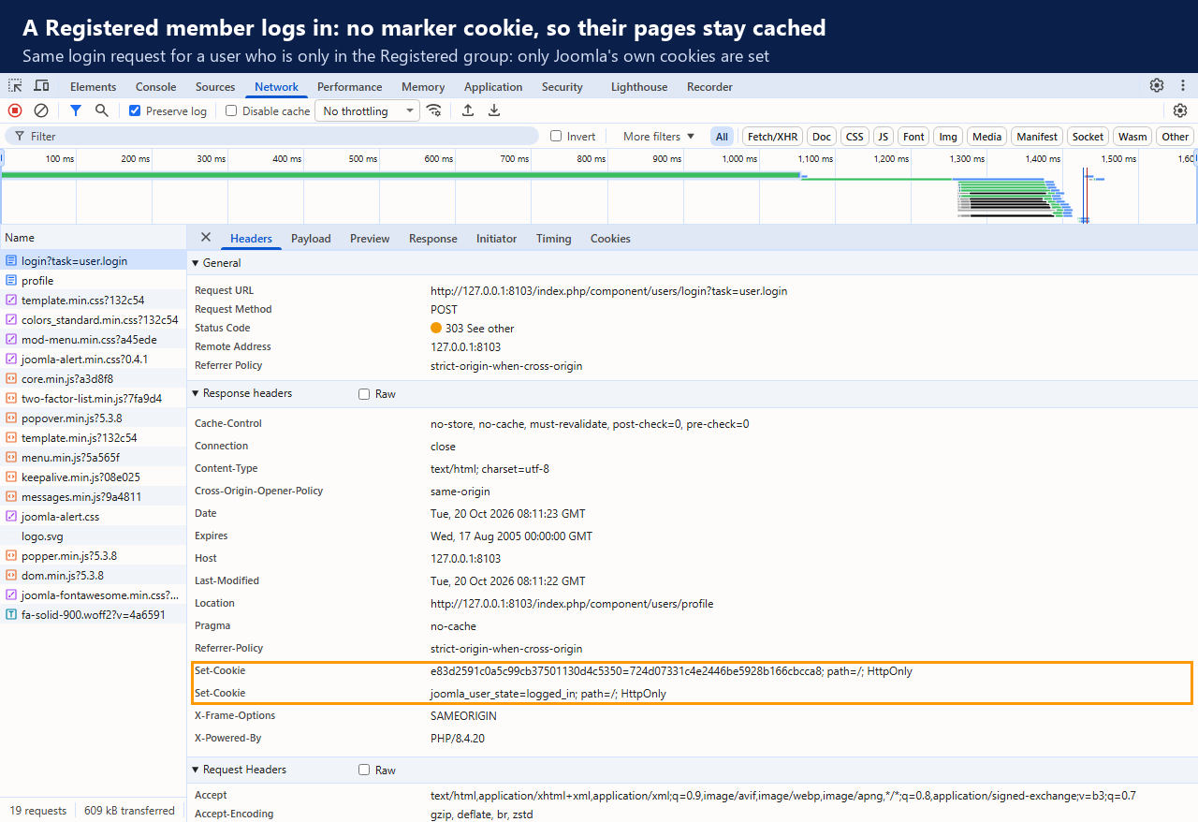
Task: Filter requests by JS type
Action: click(883, 137)
